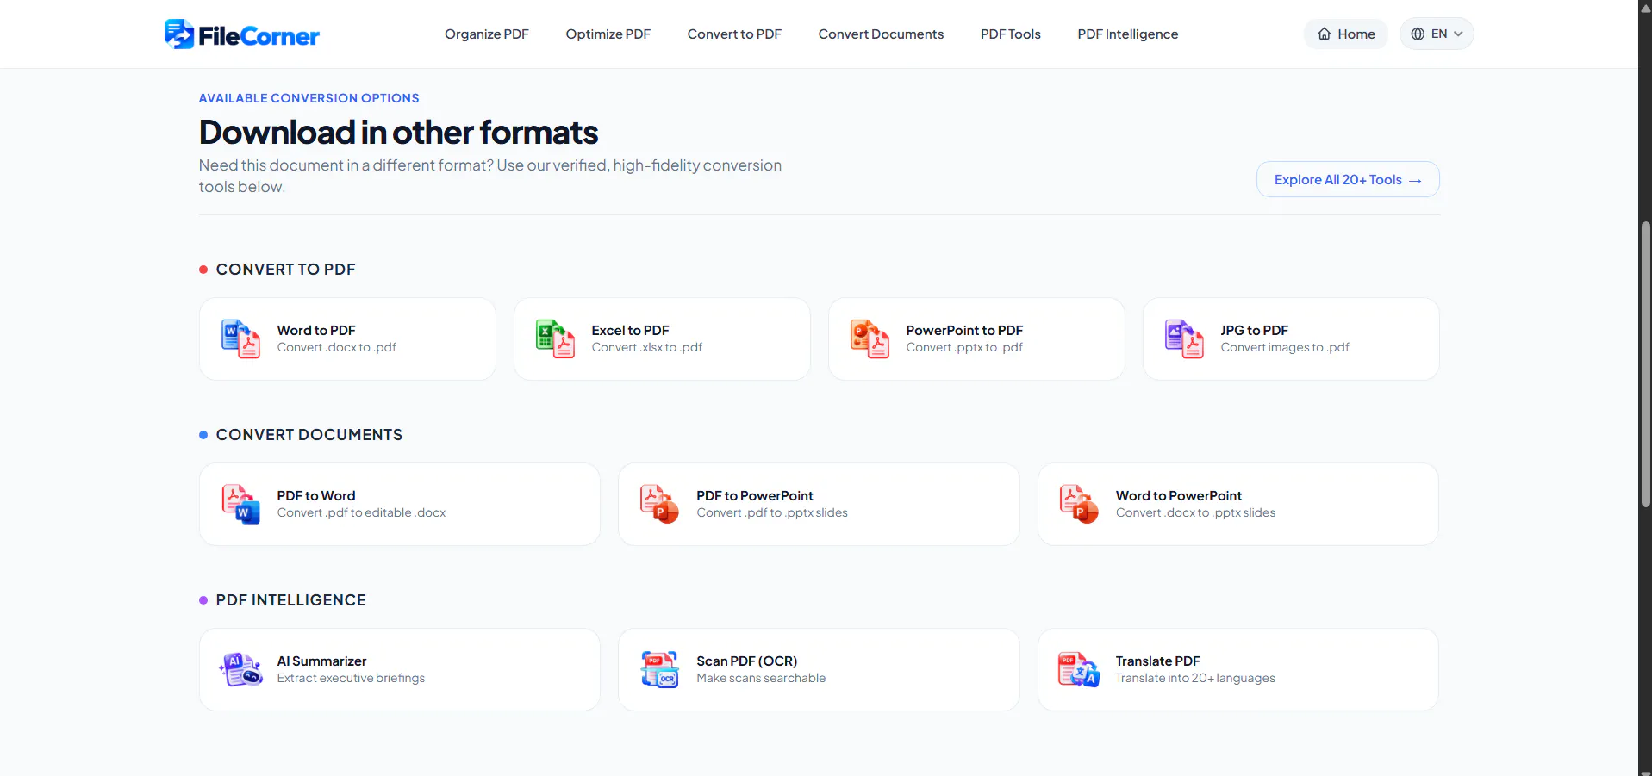Click 'Convert .xlsx to .pdf' description
The image size is (1652, 776).
tap(647, 347)
